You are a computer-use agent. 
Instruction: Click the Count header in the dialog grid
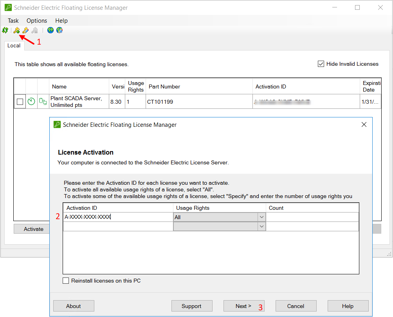[x=312, y=208]
